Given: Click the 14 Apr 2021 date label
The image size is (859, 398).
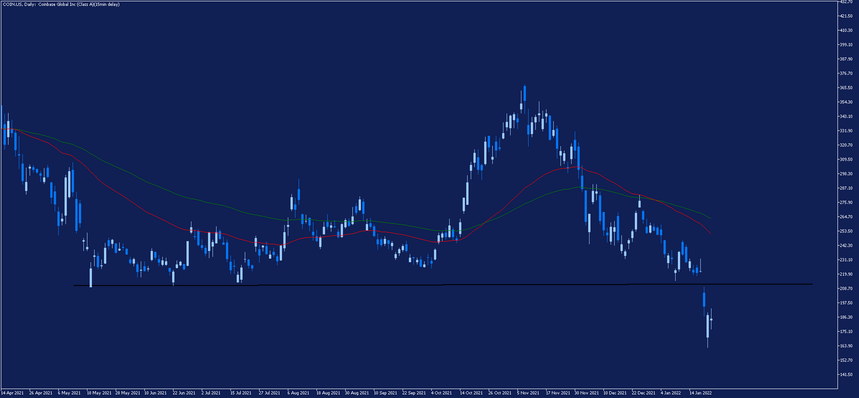Looking at the screenshot, I should [13, 393].
